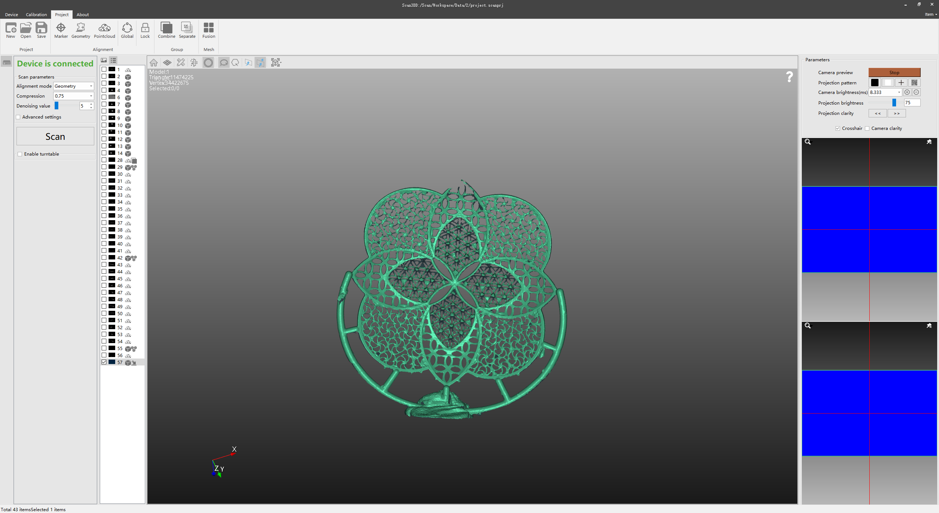Zoom the upper camera preview with magnifier

click(x=808, y=142)
